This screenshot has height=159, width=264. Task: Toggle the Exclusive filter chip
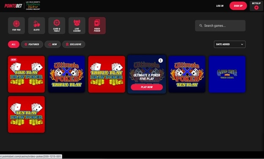(74, 44)
